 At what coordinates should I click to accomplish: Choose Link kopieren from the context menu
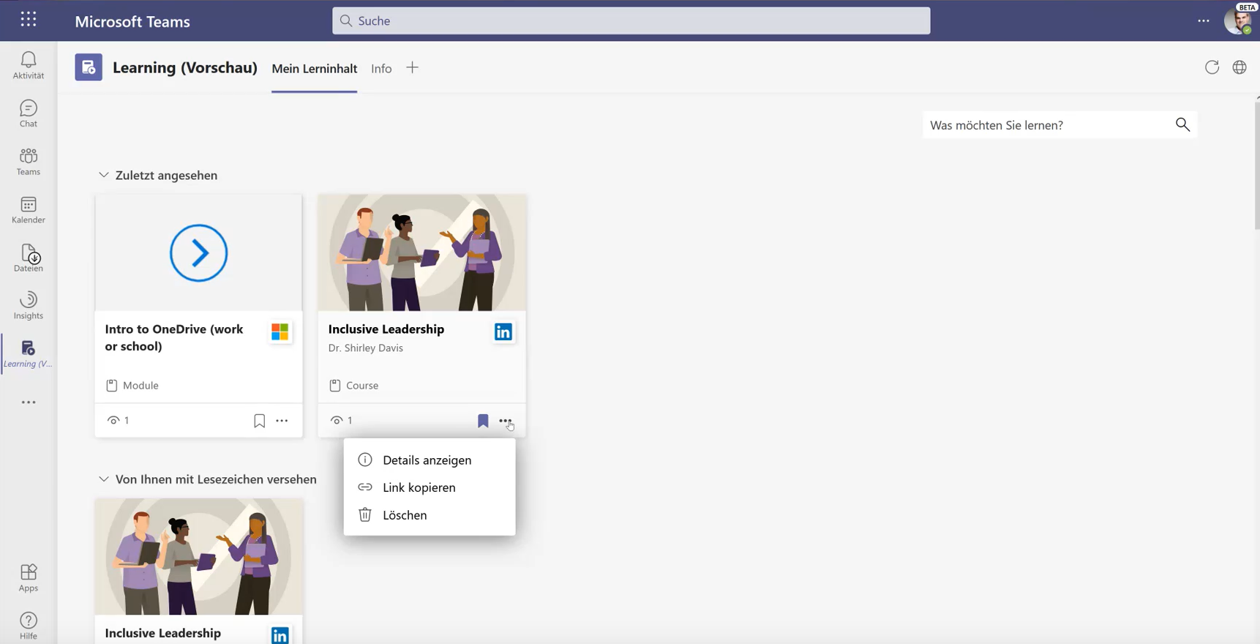point(430,487)
